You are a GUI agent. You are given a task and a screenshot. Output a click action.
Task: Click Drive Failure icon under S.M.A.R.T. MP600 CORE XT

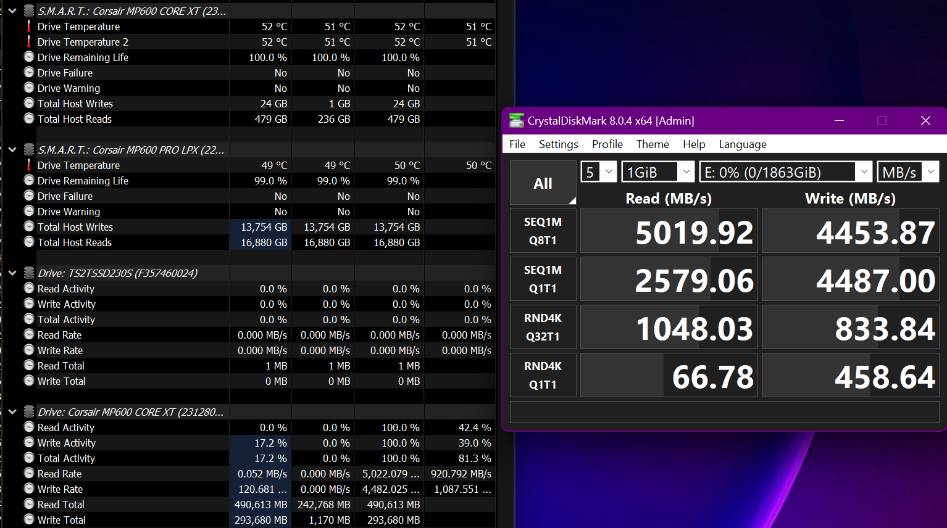pos(29,72)
